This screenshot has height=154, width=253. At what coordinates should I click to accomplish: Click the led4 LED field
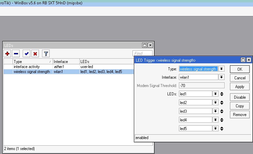click(x=195, y=120)
